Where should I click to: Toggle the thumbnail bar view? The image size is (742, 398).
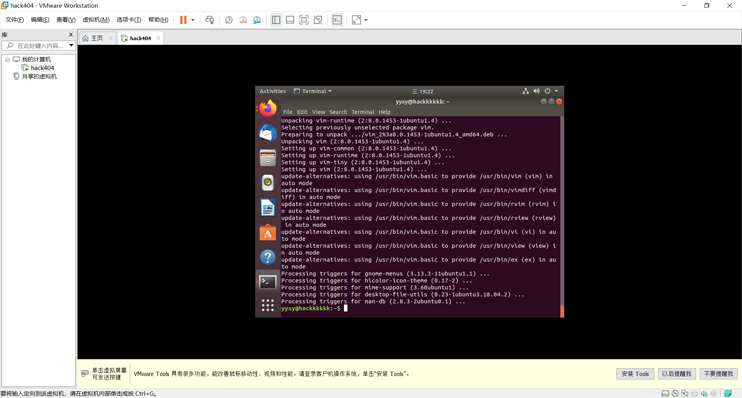[290, 20]
